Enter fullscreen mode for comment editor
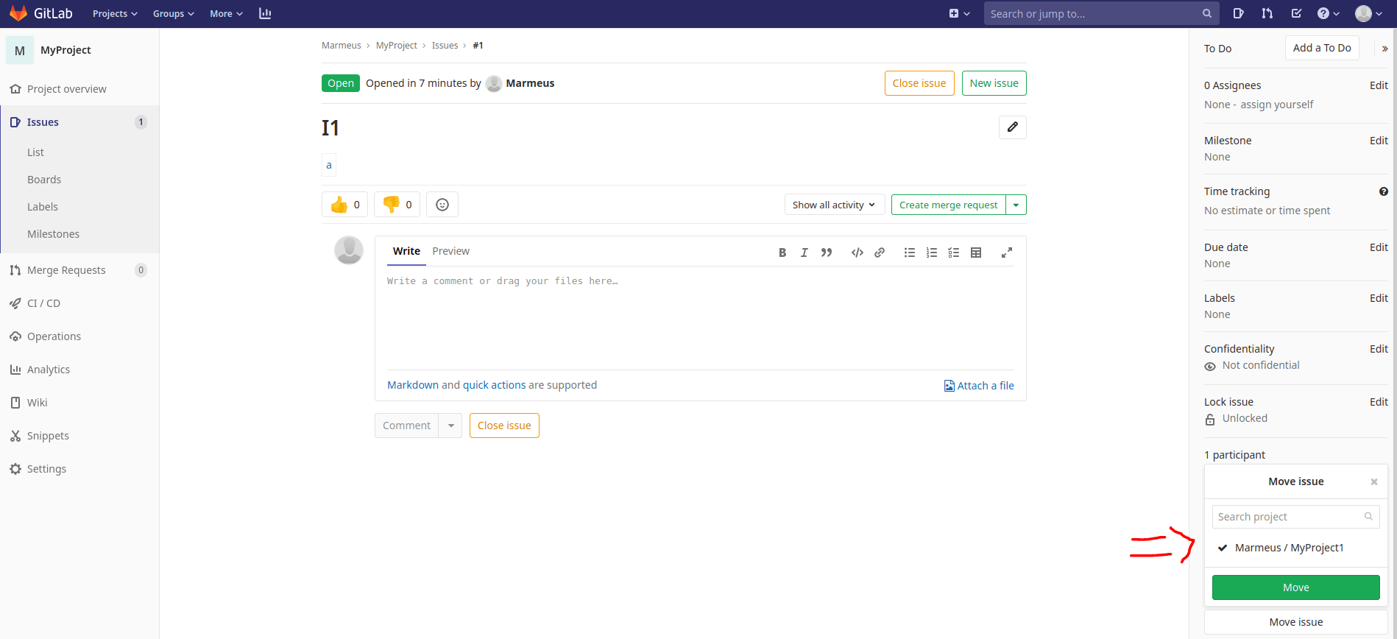This screenshot has height=639, width=1397. click(1007, 253)
